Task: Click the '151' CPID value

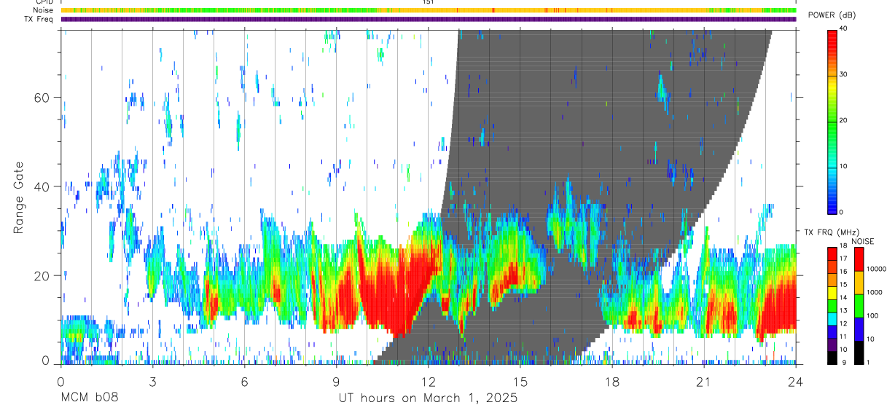Action: [x=428, y=3]
